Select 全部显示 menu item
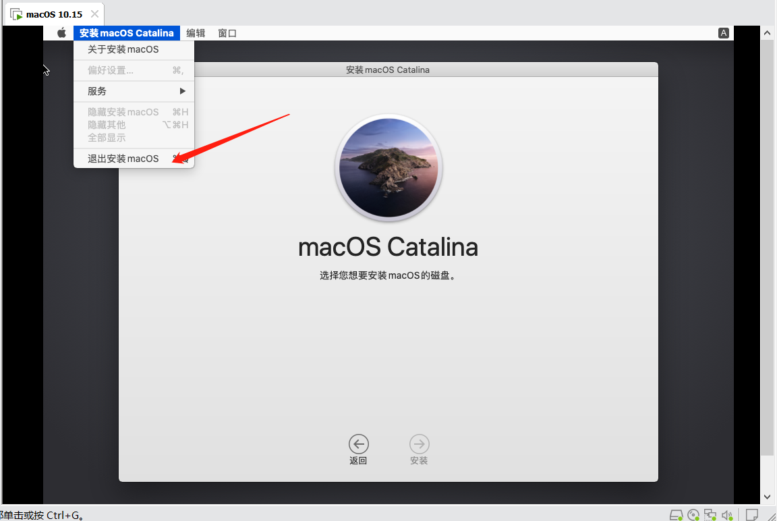The image size is (777, 521). click(x=134, y=138)
